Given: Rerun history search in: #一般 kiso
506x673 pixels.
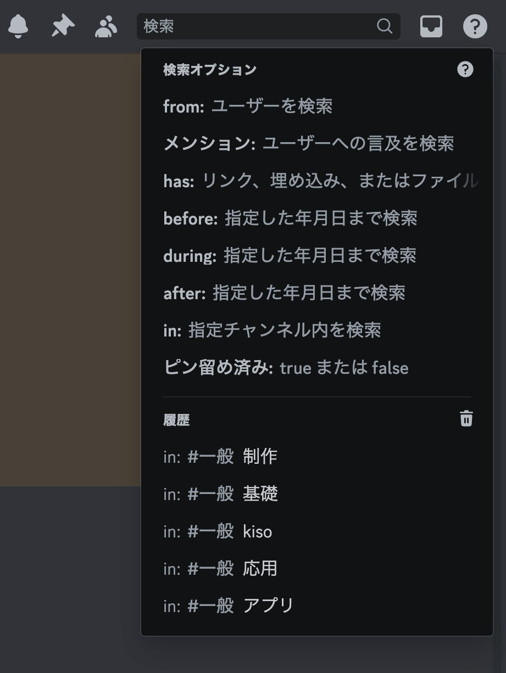Looking at the screenshot, I should 317,531.
